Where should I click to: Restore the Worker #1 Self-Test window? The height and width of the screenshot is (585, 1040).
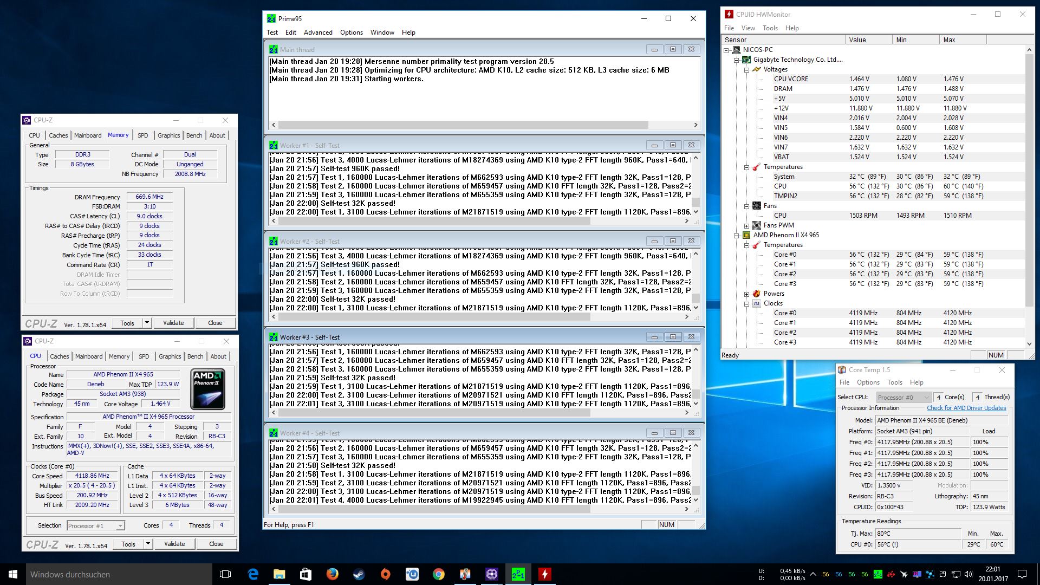pyautogui.click(x=673, y=145)
